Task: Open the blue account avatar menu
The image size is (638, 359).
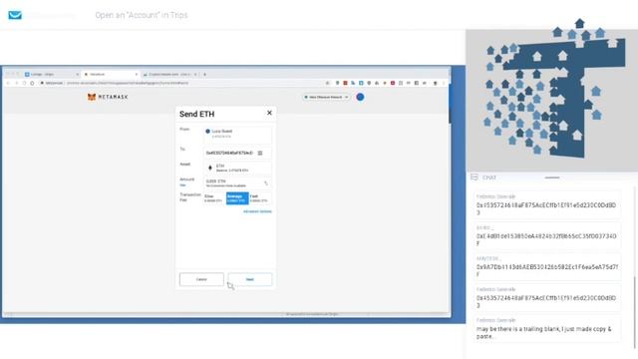Action: tap(360, 97)
